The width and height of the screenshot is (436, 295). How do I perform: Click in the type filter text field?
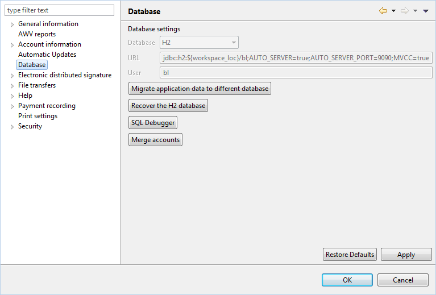click(59, 10)
